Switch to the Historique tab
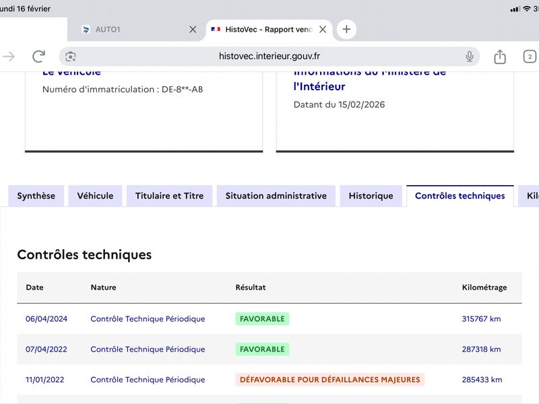This screenshot has height=404, width=539. coord(371,196)
